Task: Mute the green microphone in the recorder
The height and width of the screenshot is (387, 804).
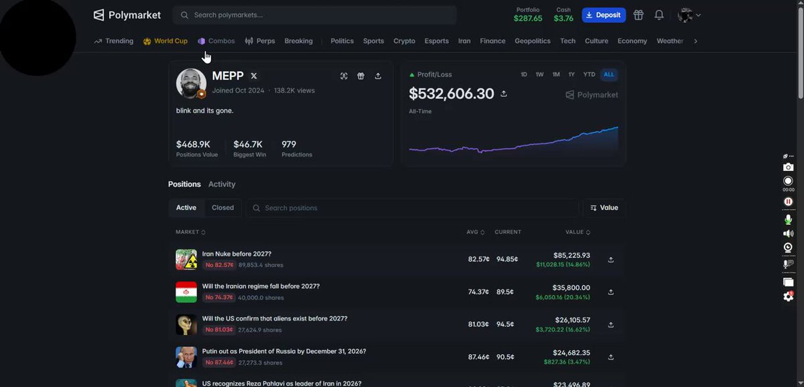Action: pos(789,220)
